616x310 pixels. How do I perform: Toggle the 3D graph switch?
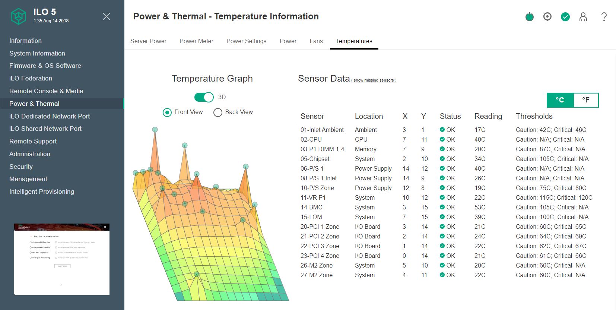pyautogui.click(x=204, y=97)
